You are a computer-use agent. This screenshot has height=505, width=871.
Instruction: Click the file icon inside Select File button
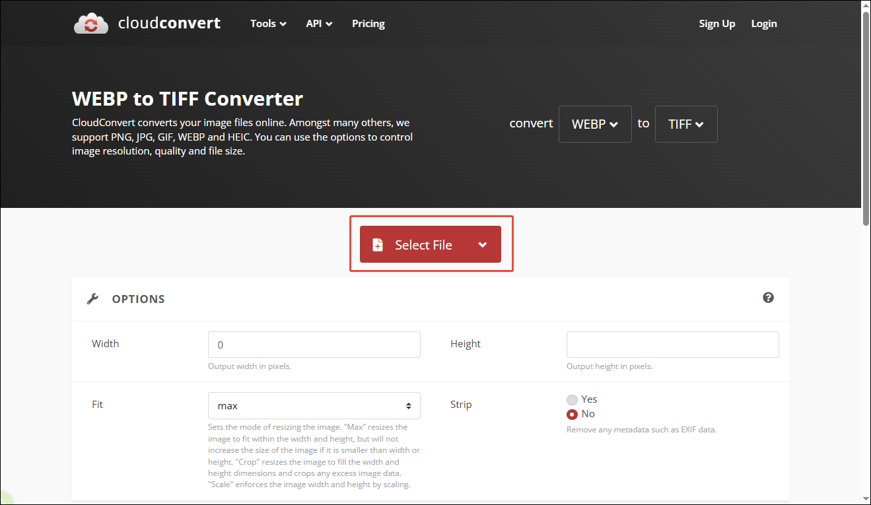pyautogui.click(x=378, y=244)
